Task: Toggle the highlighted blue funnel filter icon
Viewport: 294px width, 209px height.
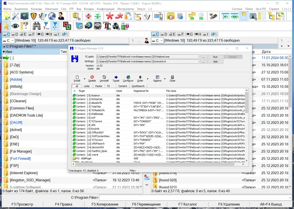Action: tap(55, 26)
